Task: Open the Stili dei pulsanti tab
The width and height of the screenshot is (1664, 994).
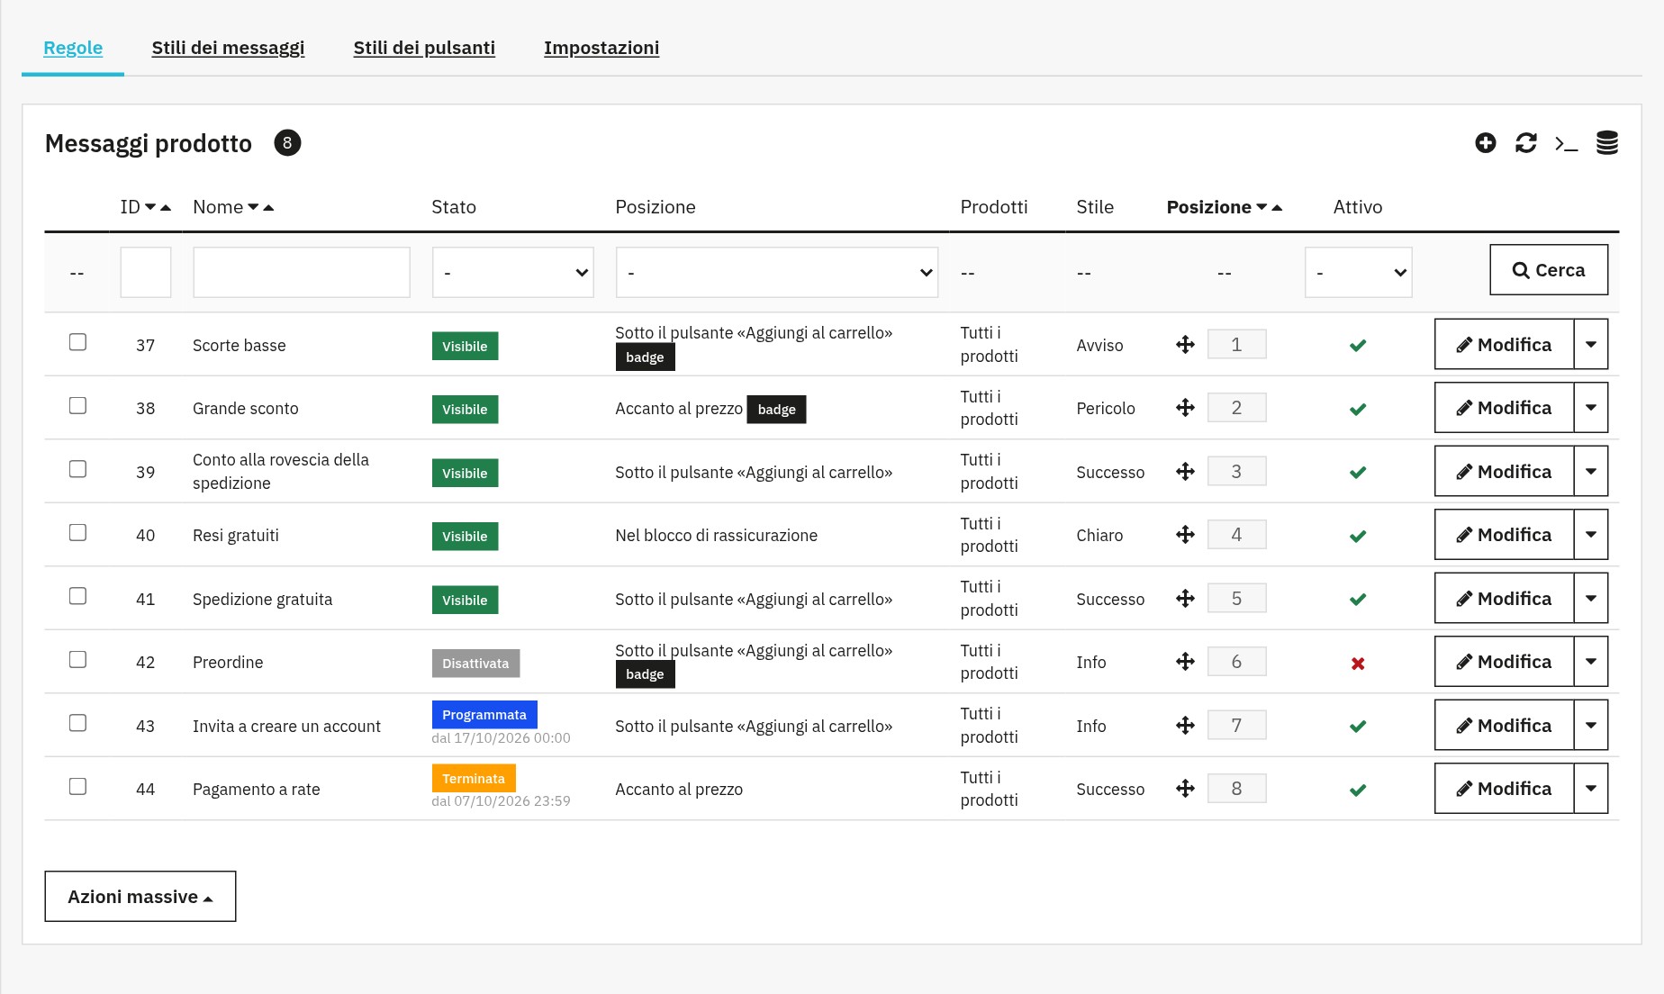Action: [x=424, y=48]
